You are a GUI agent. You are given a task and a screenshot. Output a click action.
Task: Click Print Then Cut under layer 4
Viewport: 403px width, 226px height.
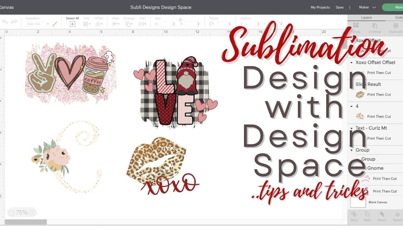[x=379, y=116]
